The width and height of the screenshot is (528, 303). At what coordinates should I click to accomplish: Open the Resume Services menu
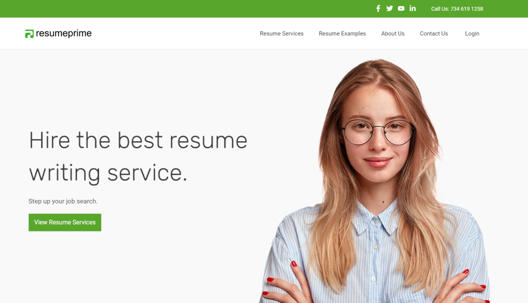282,33
